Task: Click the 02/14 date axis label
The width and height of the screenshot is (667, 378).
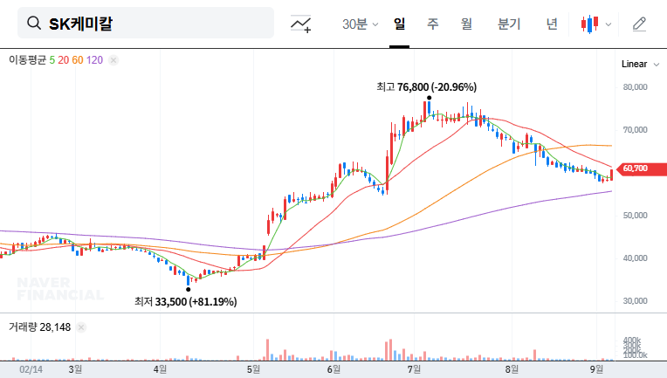Action: coord(31,369)
